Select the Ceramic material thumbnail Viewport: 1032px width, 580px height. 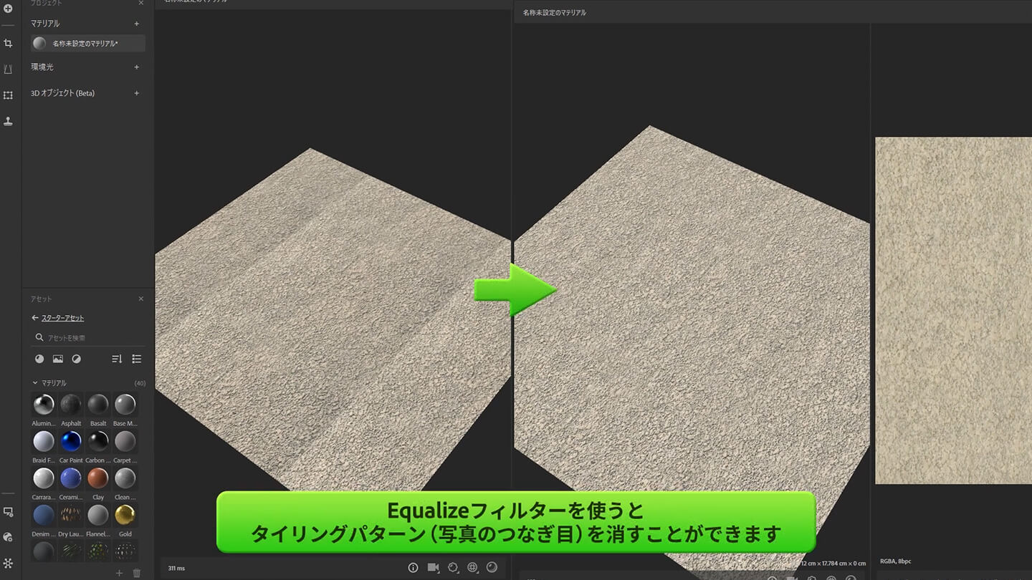click(71, 478)
